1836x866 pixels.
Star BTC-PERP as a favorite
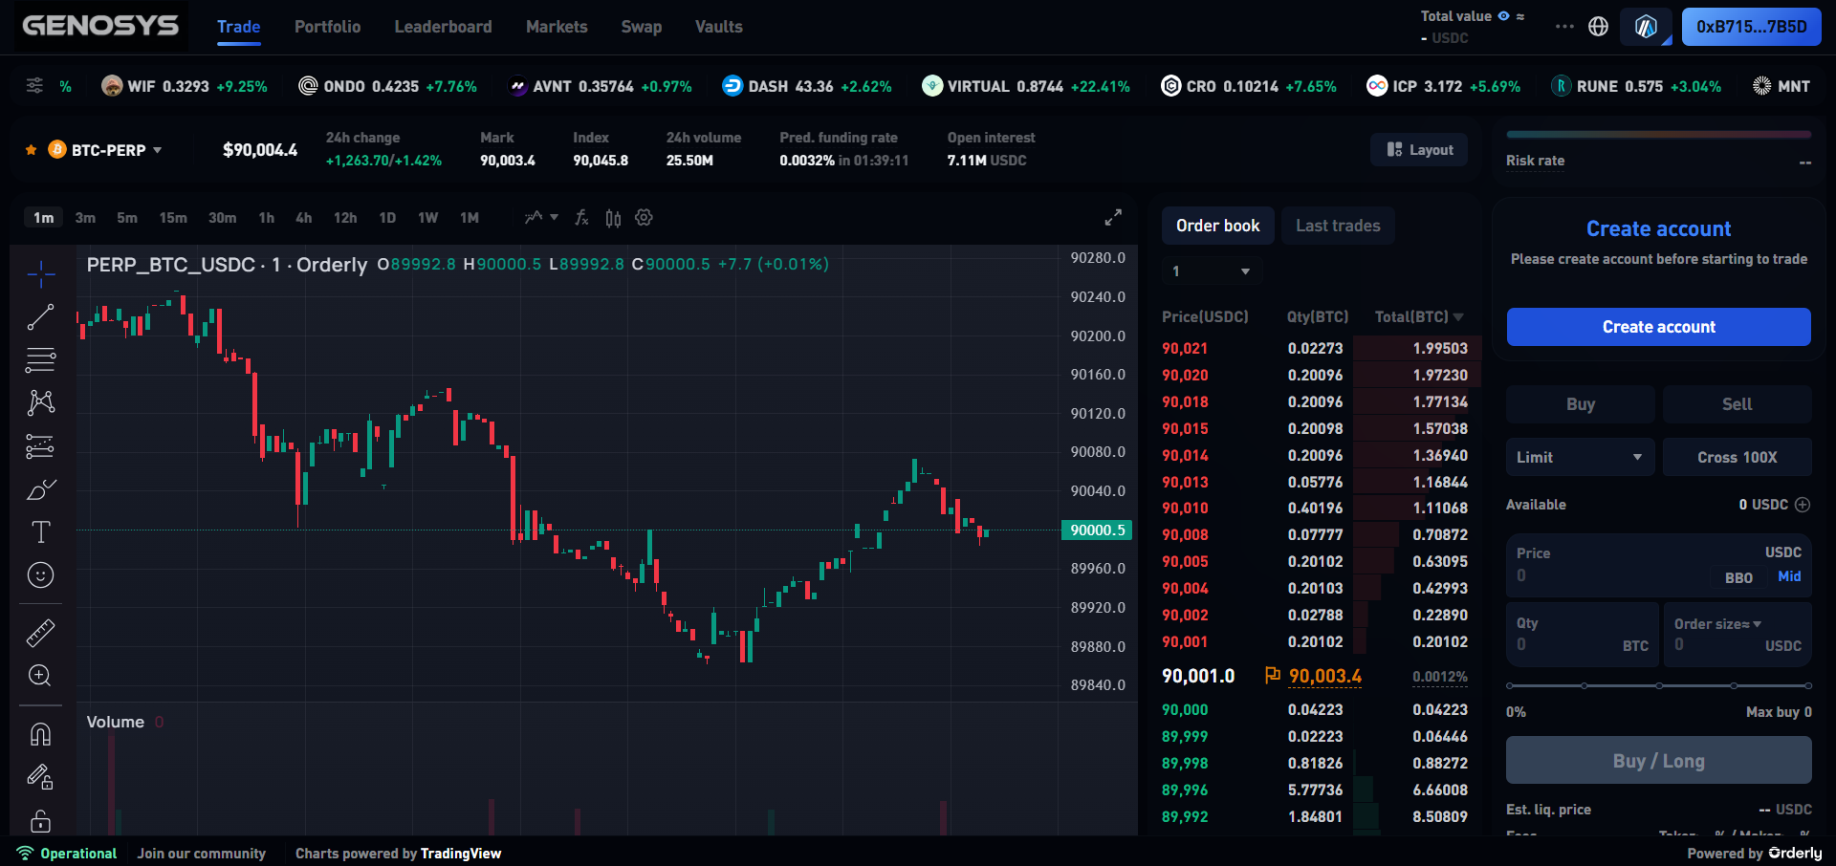coord(30,149)
